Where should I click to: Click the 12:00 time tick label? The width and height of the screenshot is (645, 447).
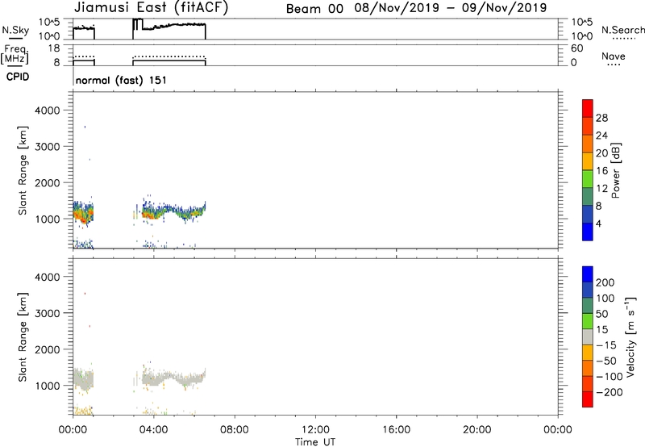[315, 430]
